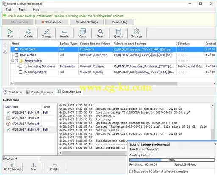217x175 pixels.
Task: Open the Help menu
Action: [36, 10]
